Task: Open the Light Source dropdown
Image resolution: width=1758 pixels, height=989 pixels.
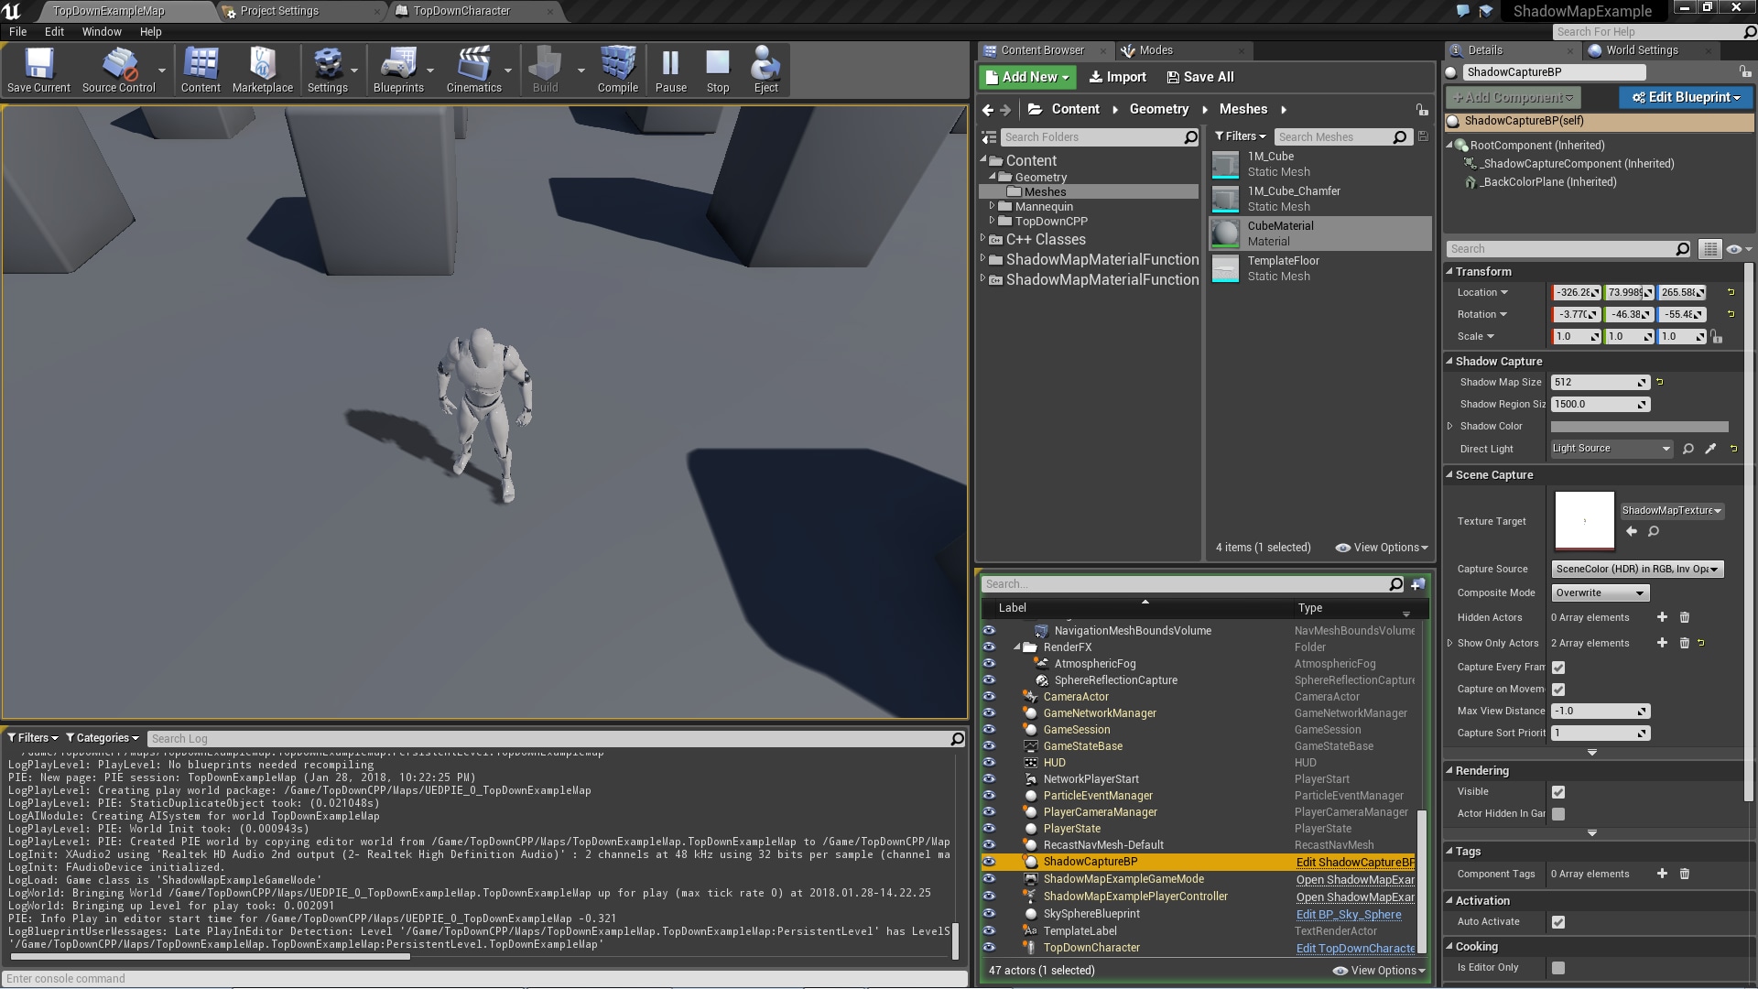Action: (x=1611, y=449)
